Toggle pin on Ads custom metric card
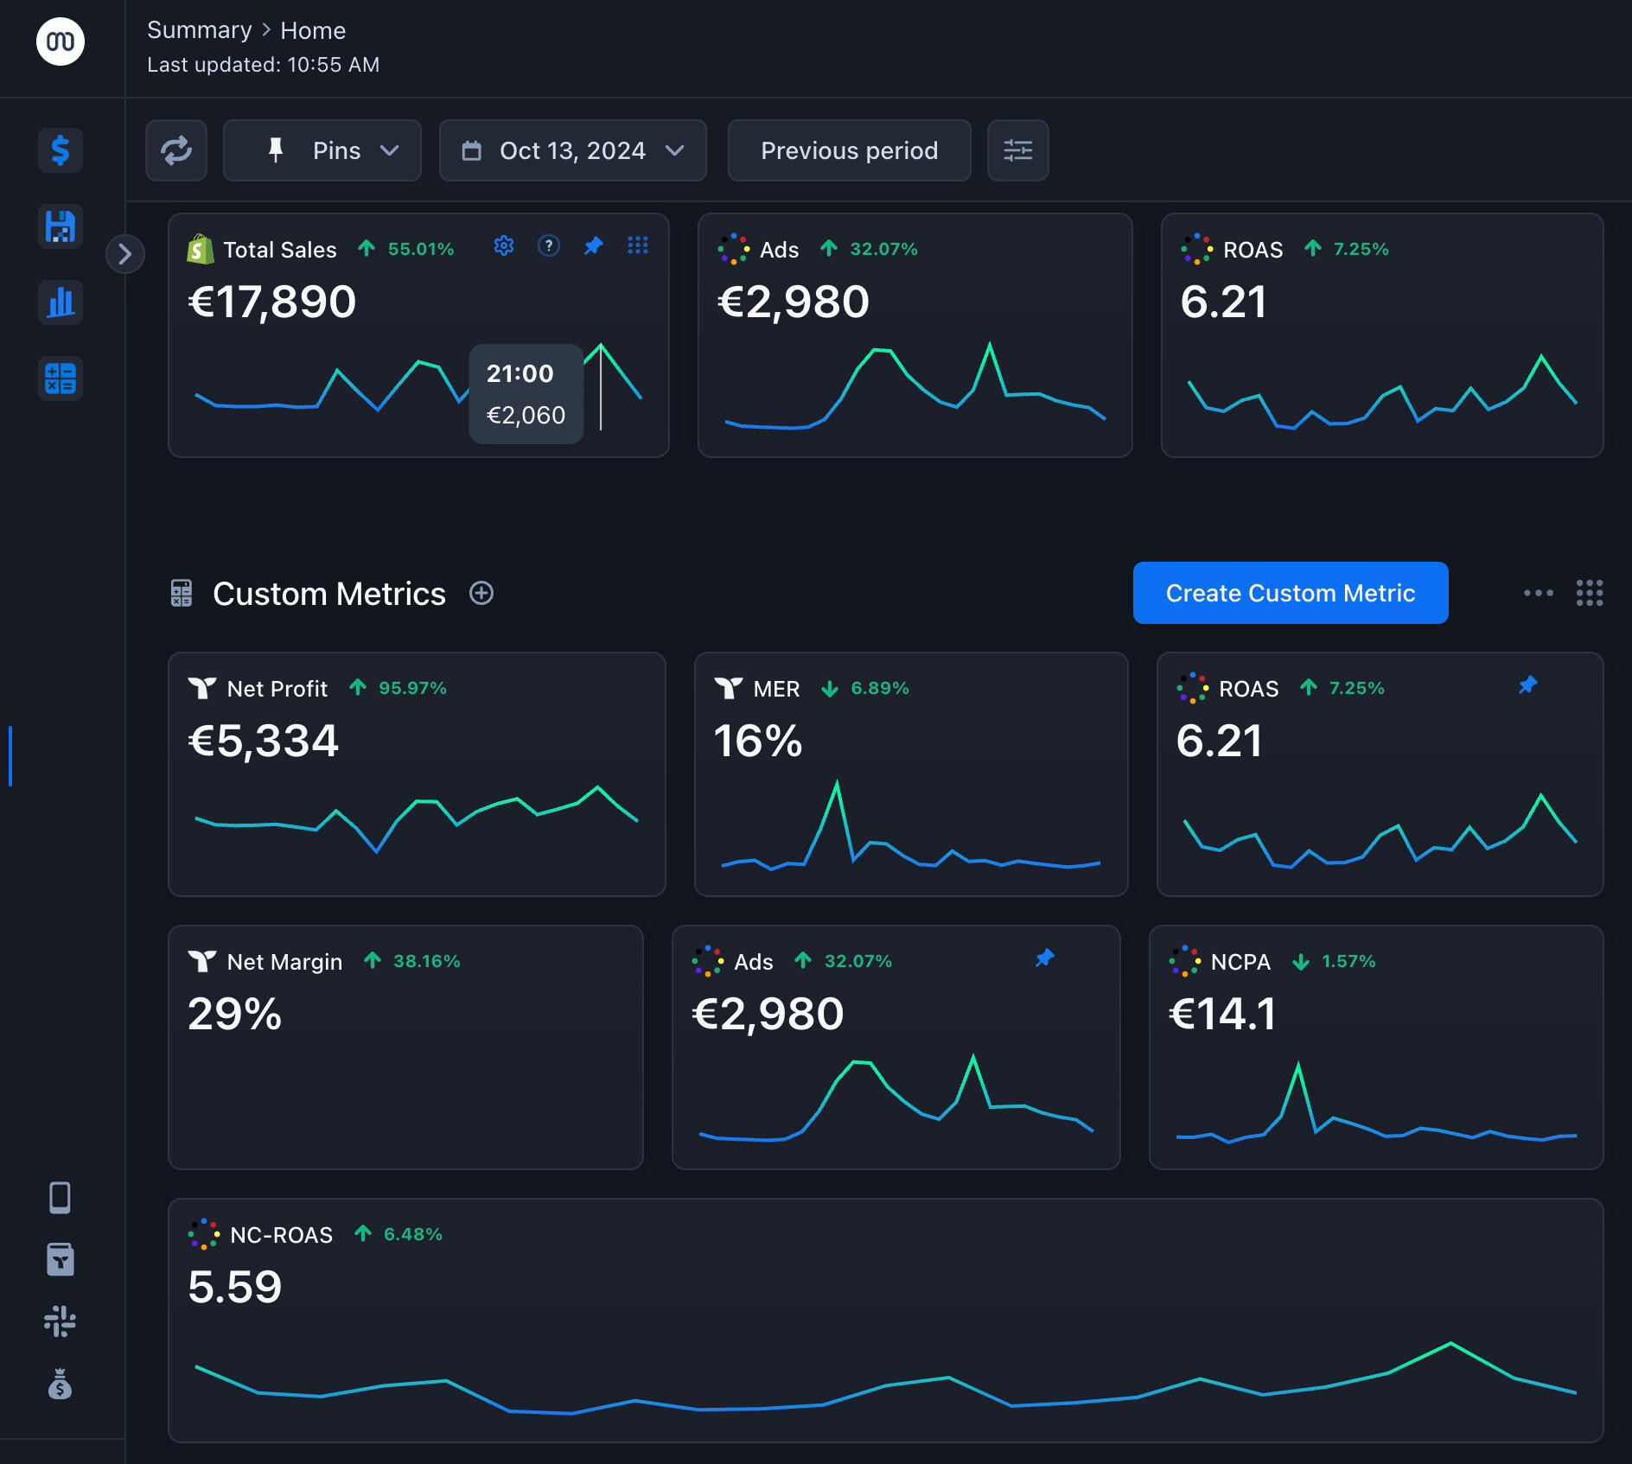 tap(1044, 958)
